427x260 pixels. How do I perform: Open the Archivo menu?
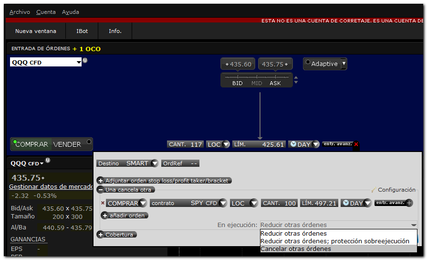pos(20,12)
